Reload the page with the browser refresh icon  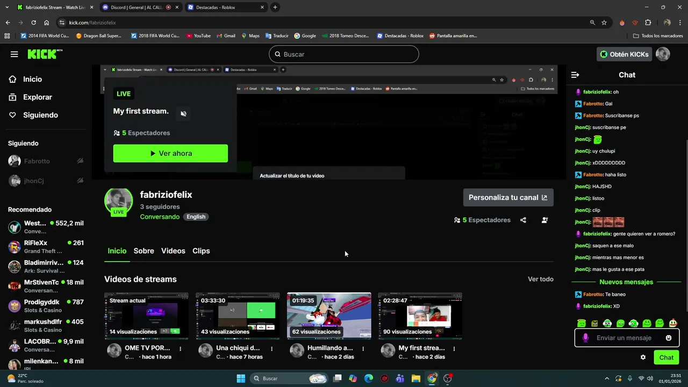[x=33, y=23]
